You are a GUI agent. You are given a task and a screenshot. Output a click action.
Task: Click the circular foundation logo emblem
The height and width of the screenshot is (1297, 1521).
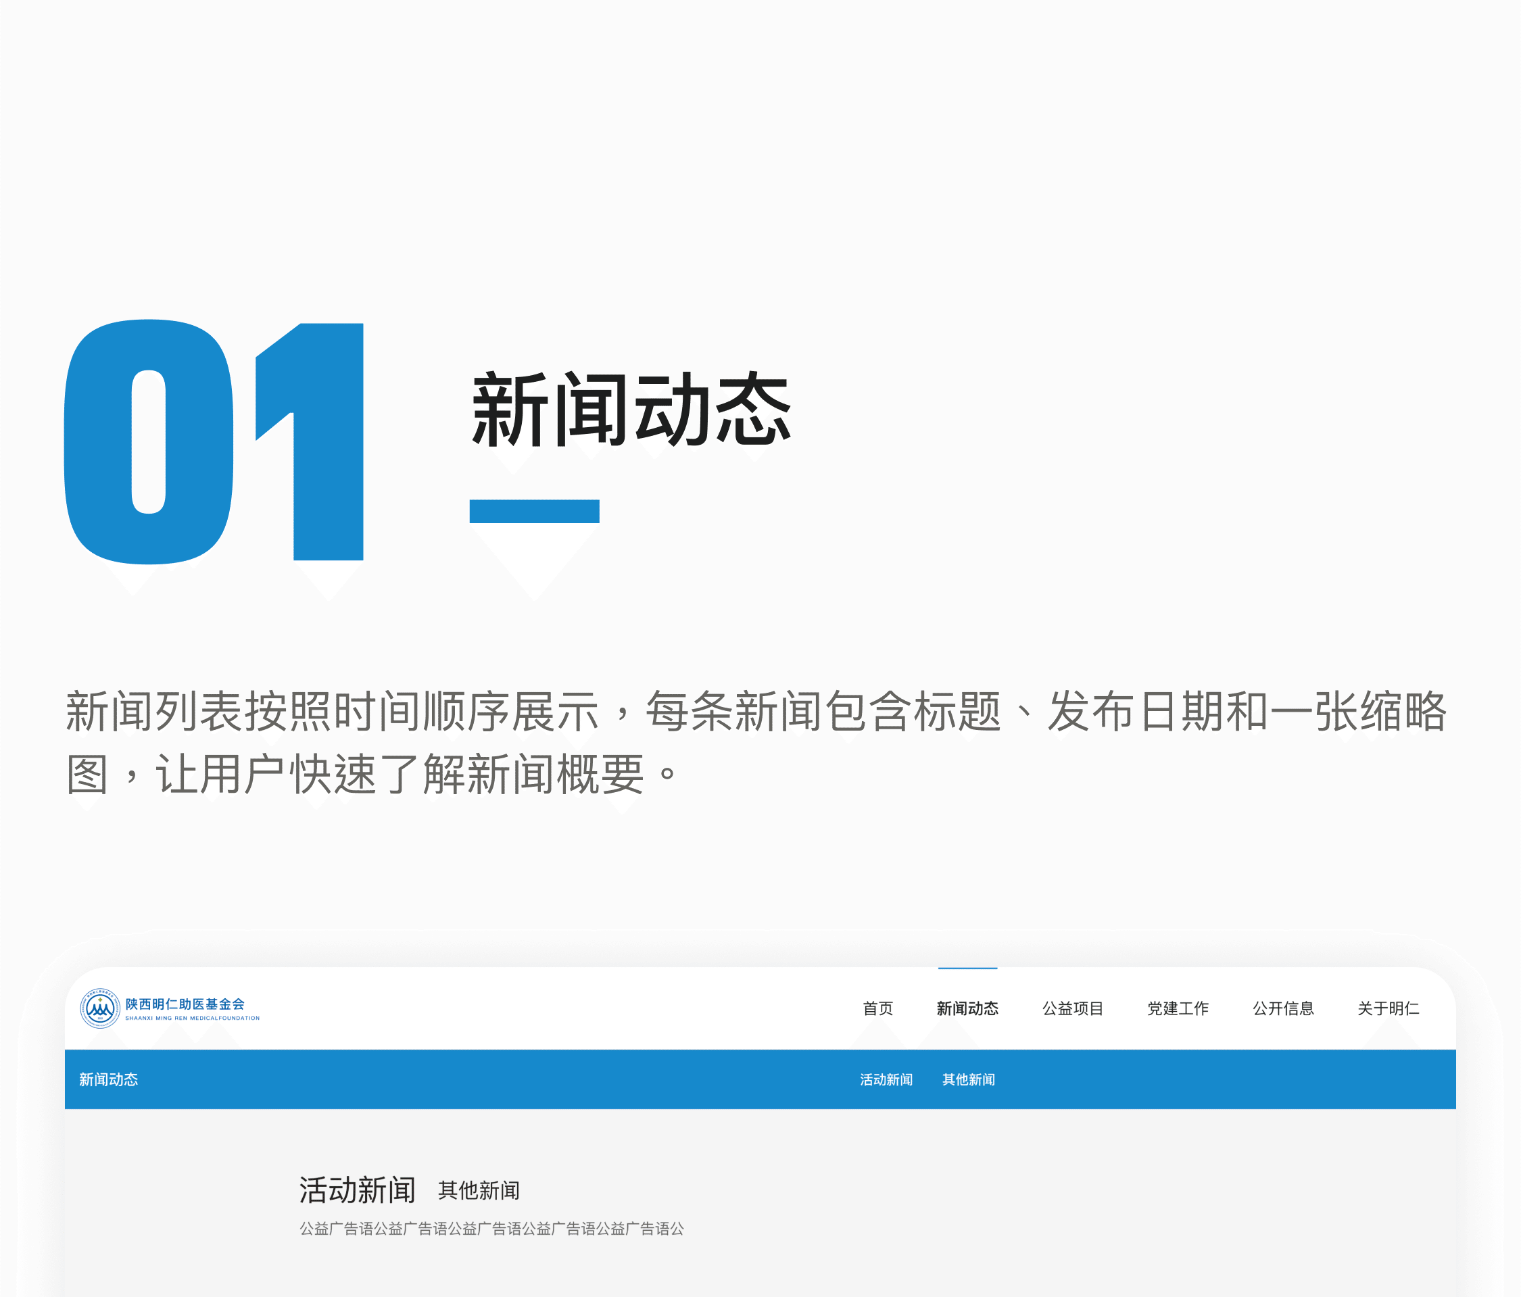[100, 1008]
